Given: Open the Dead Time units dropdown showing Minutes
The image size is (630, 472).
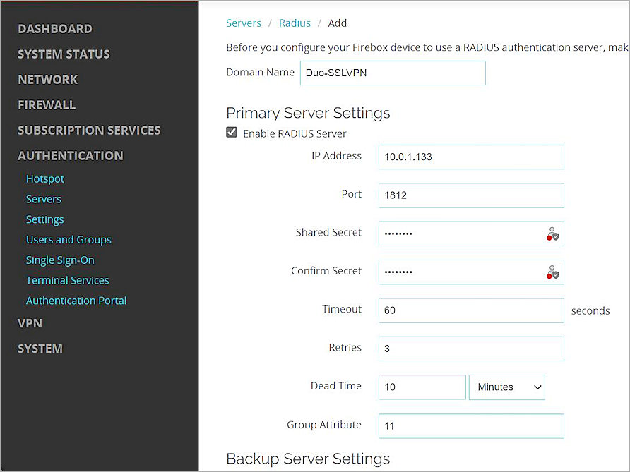Looking at the screenshot, I should (506, 387).
